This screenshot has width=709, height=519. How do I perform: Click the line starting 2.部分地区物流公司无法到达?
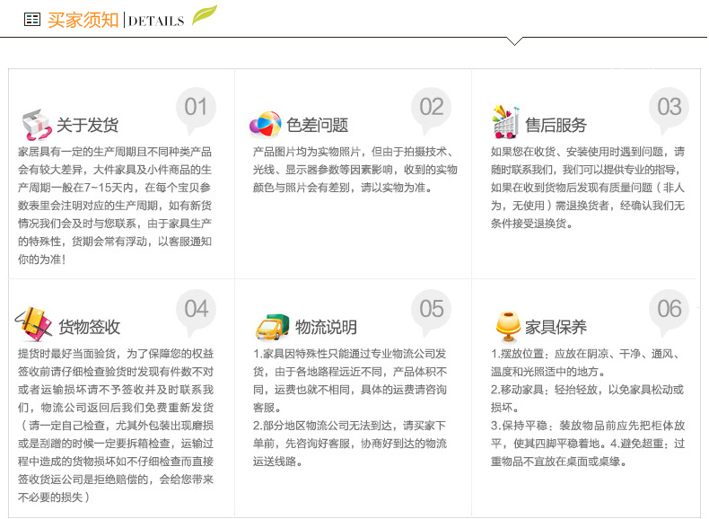click(349, 426)
